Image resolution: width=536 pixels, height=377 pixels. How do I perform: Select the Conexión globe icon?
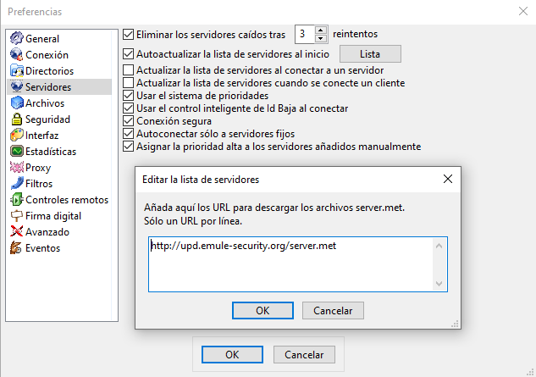(16, 54)
